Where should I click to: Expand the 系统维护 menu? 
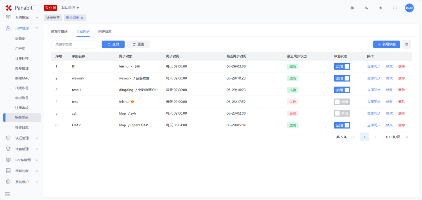(37, 182)
